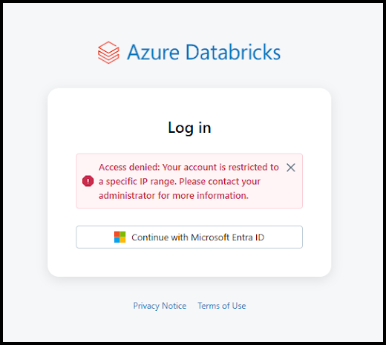Select the Access denied error message text
Image resolution: width=386 pixels, height=345 pixels.
tap(189, 181)
